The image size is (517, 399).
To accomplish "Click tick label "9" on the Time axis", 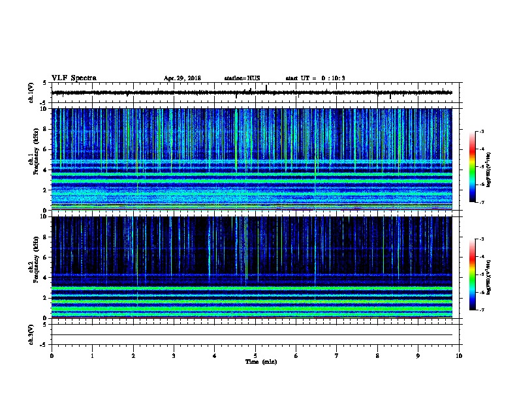I will tap(418, 356).
